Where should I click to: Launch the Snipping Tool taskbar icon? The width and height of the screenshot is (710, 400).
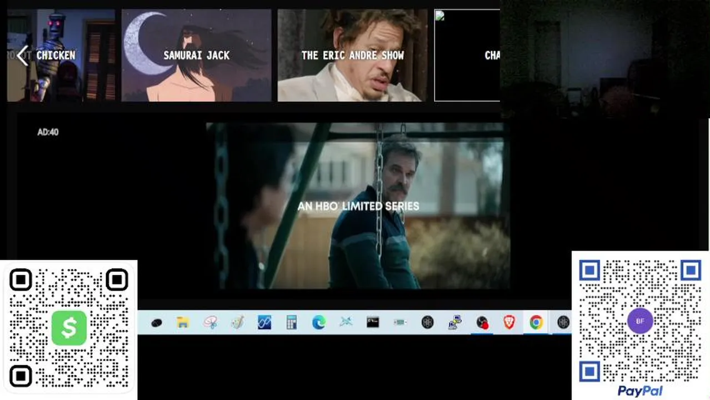coord(210,322)
